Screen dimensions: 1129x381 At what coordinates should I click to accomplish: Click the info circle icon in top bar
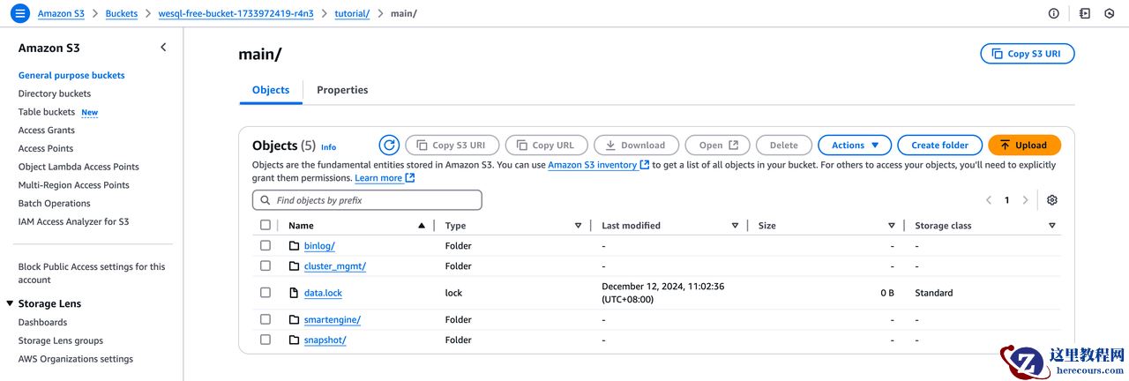click(x=1053, y=13)
